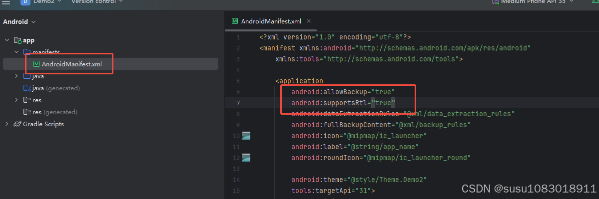Image resolution: width=599 pixels, height=199 pixels.
Task: Click line number 4 in the gutter
Action: coord(238,70)
